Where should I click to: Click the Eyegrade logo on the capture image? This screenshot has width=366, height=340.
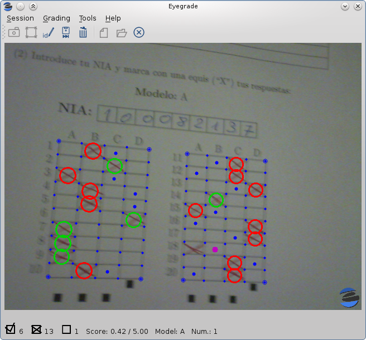click(350, 297)
